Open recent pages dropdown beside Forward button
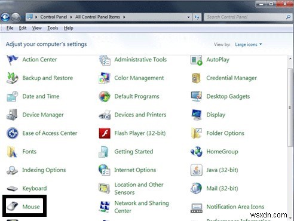The image size is (294, 221). tap(23, 17)
